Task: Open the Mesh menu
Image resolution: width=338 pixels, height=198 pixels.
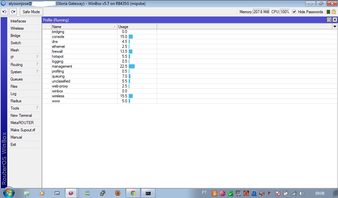Action: coord(24,50)
